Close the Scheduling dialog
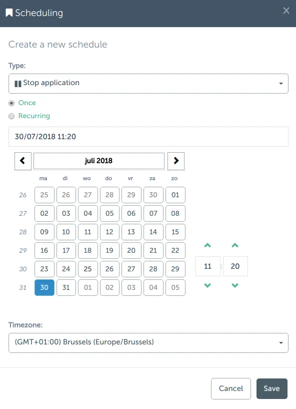296x409 pixels. coord(286,11)
